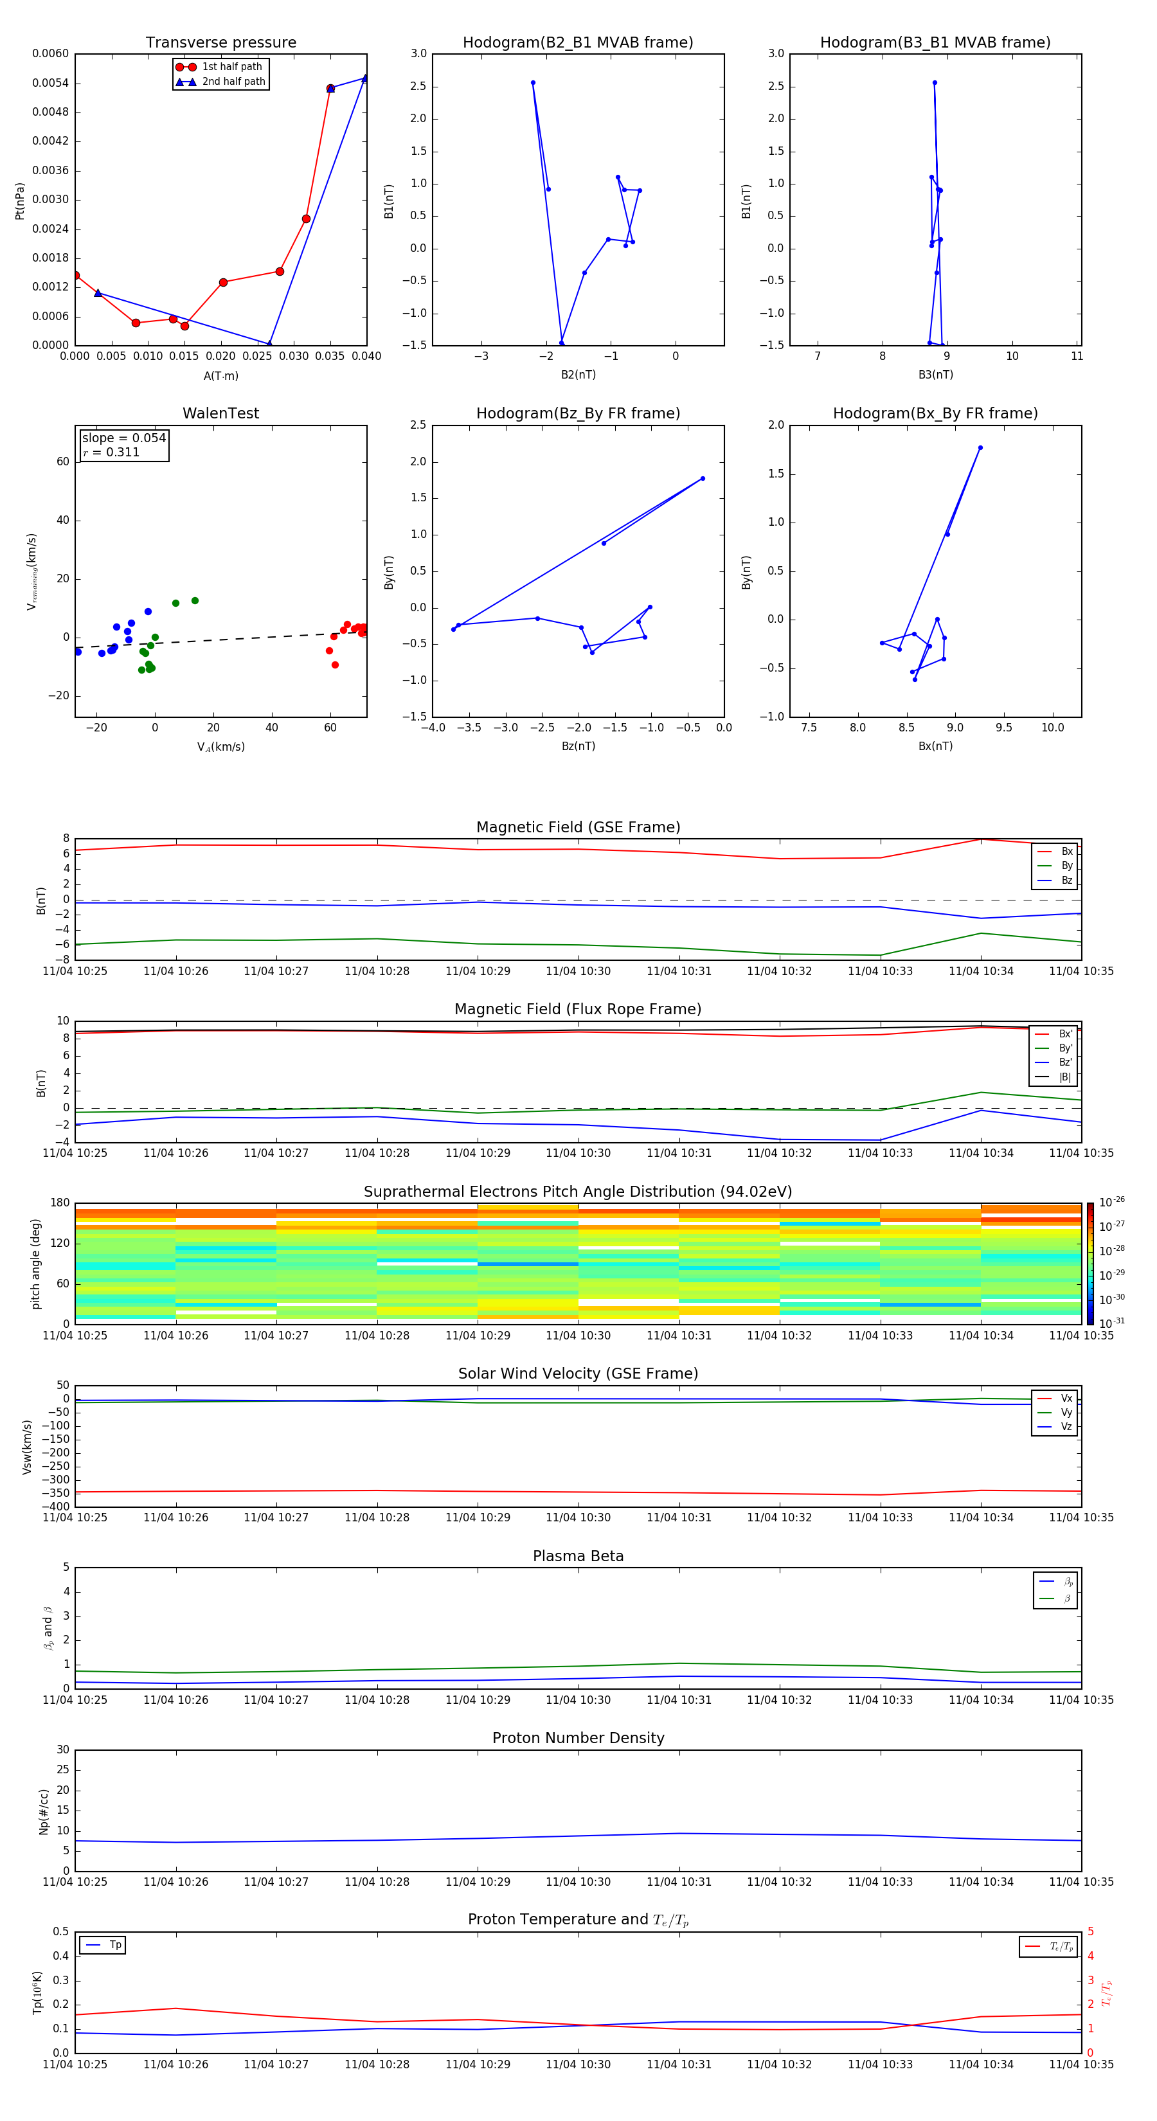Click the "Np(#/cc)" y-axis label

44,1811
